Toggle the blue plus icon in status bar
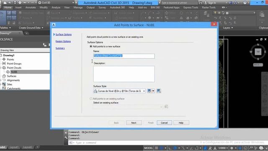The width and height of the screenshot is (268, 151). click(240, 148)
